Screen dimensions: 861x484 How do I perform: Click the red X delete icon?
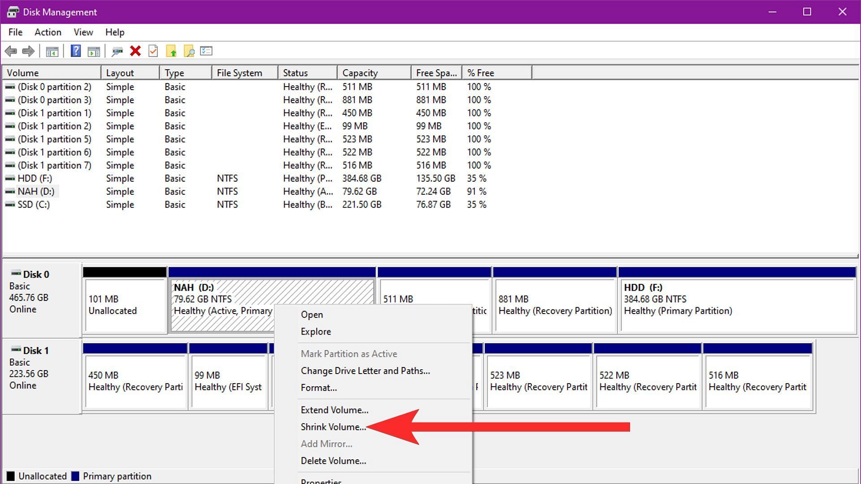[135, 51]
